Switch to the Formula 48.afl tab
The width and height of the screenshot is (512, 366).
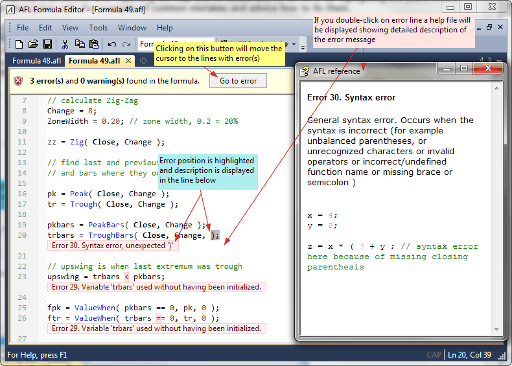[36, 61]
